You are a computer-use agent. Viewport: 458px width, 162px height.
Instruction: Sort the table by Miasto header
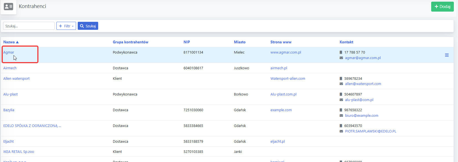[240, 42]
